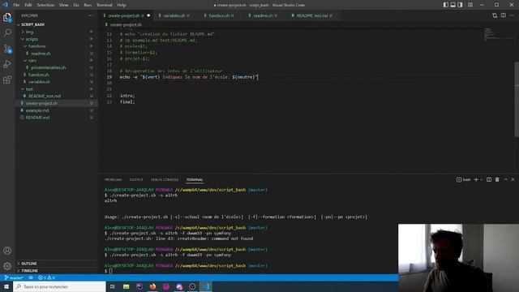
Task: Open the Selection menu
Action: [45, 5]
